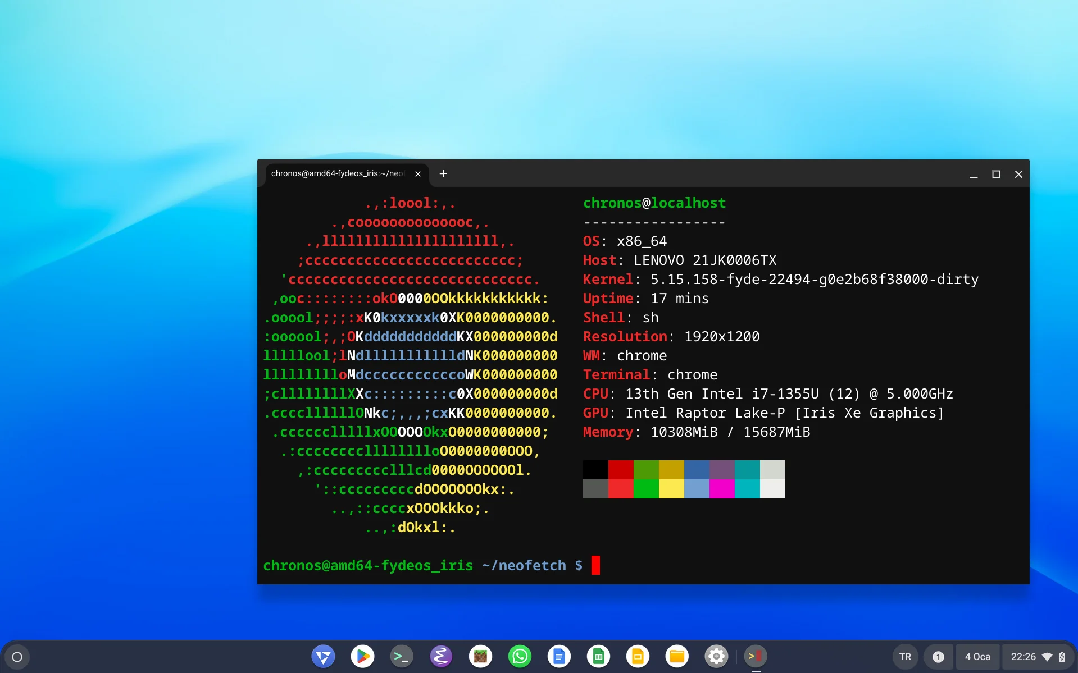Image resolution: width=1078 pixels, height=673 pixels.
Task: Close the terminal window
Action: tap(1018, 175)
